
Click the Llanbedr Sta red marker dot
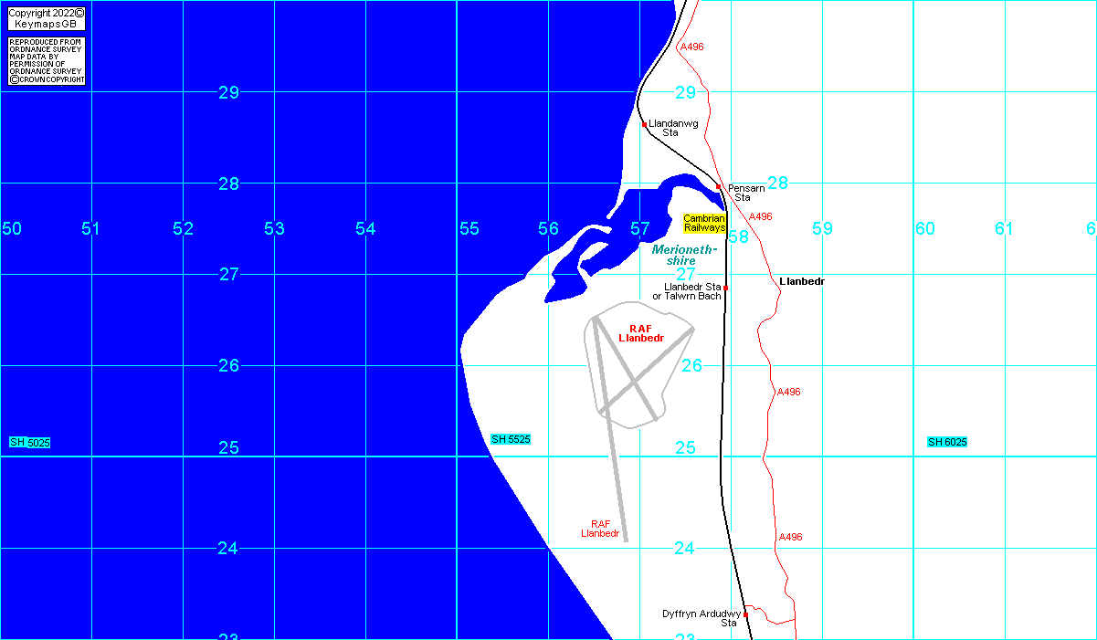point(725,288)
